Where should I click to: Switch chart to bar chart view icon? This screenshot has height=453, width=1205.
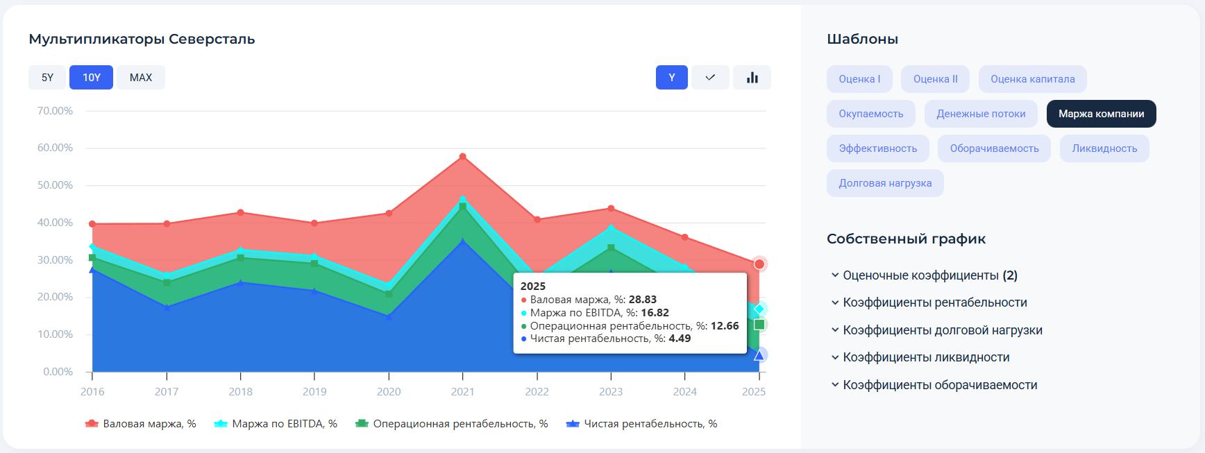tap(752, 78)
